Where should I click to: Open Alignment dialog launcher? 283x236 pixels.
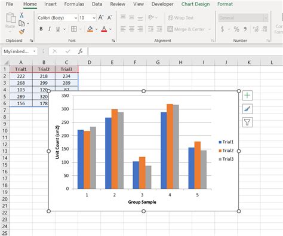[x=213, y=41]
